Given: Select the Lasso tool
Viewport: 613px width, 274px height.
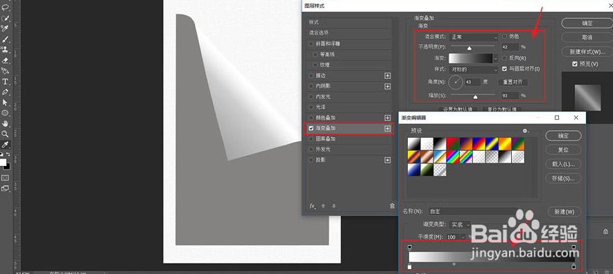Looking at the screenshot, I should click(5, 8).
